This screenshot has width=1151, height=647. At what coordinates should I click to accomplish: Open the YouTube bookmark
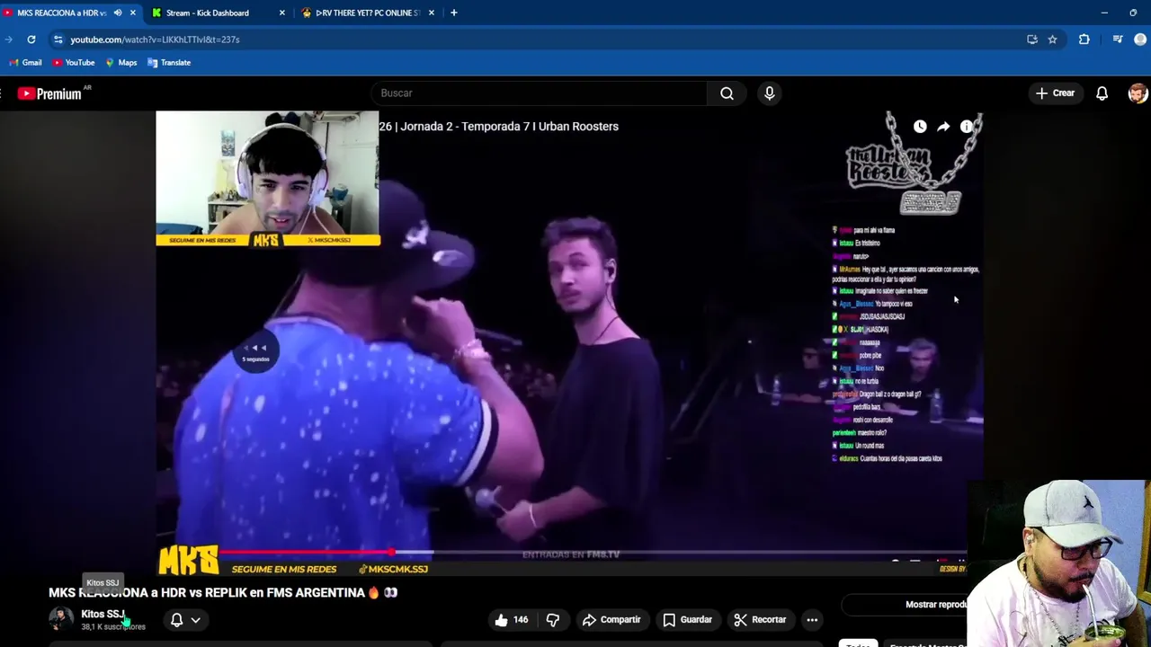(74, 63)
